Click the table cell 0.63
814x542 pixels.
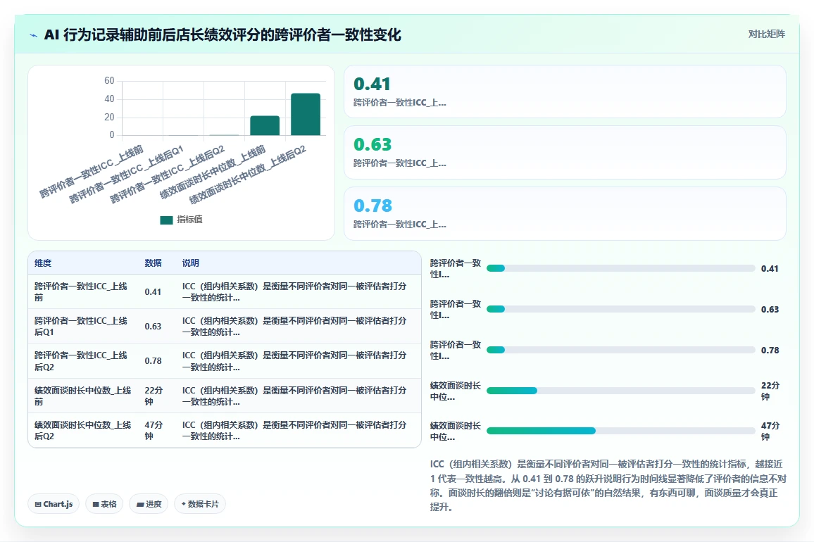click(153, 326)
